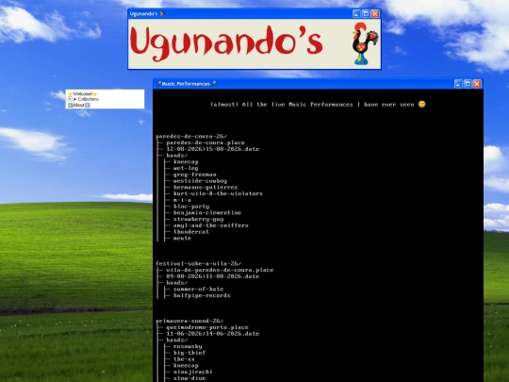Select the ninajirachi band entry
Viewport: 509px width, 382px height.
(x=193, y=372)
